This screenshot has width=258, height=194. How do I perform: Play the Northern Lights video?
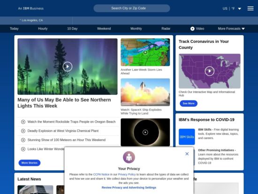68,67
